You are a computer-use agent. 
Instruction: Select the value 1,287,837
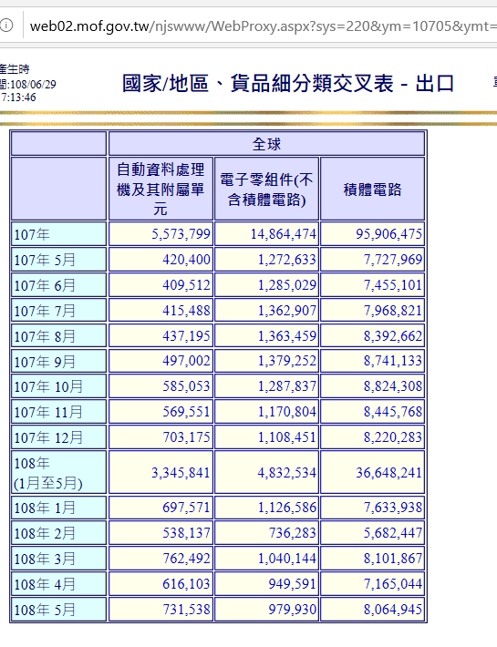[287, 386]
